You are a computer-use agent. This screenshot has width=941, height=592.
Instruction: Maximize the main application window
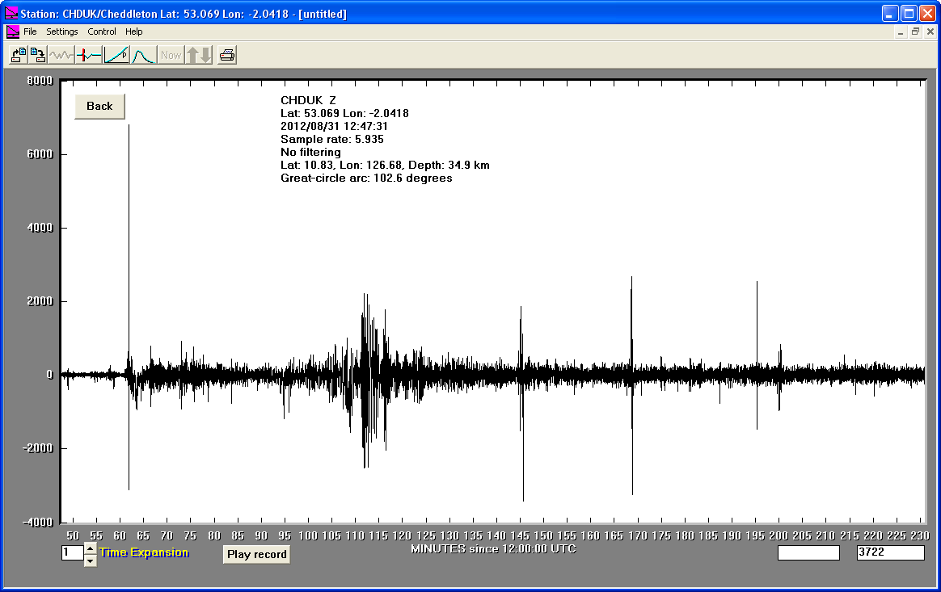point(909,13)
